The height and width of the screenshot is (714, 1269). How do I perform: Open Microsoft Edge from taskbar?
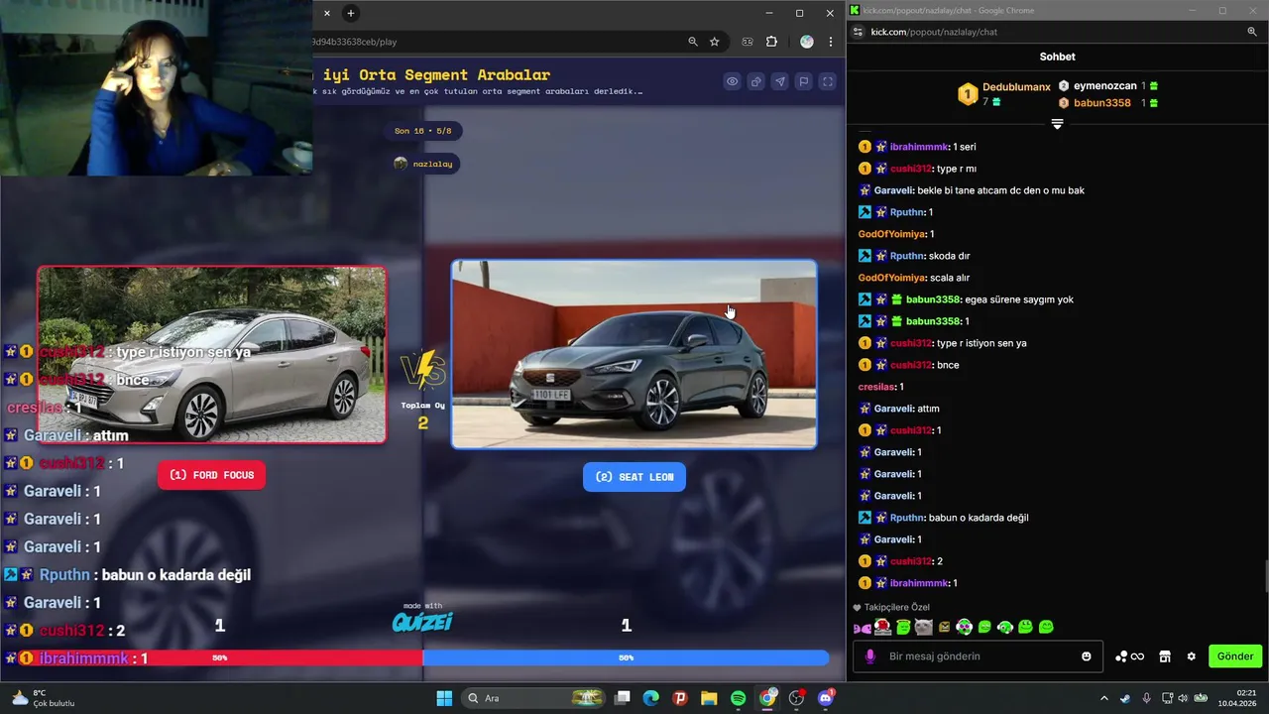650,698
